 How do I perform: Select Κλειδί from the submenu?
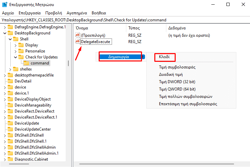[x=164, y=57]
